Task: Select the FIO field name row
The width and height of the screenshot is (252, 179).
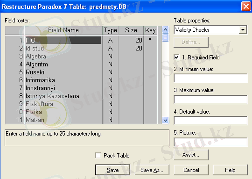Action: [63, 40]
